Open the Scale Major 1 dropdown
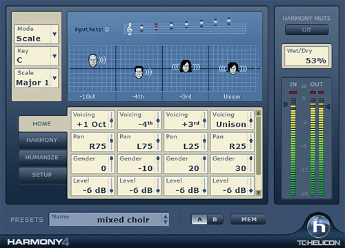 click(55, 78)
